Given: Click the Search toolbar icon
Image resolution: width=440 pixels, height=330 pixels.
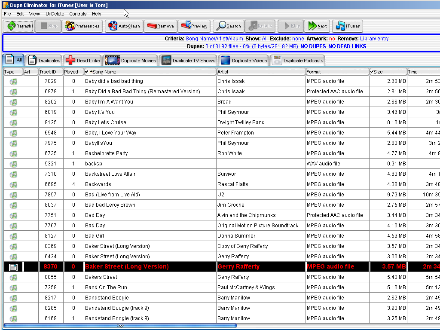Looking at the screenshot, I should [228, 26].
